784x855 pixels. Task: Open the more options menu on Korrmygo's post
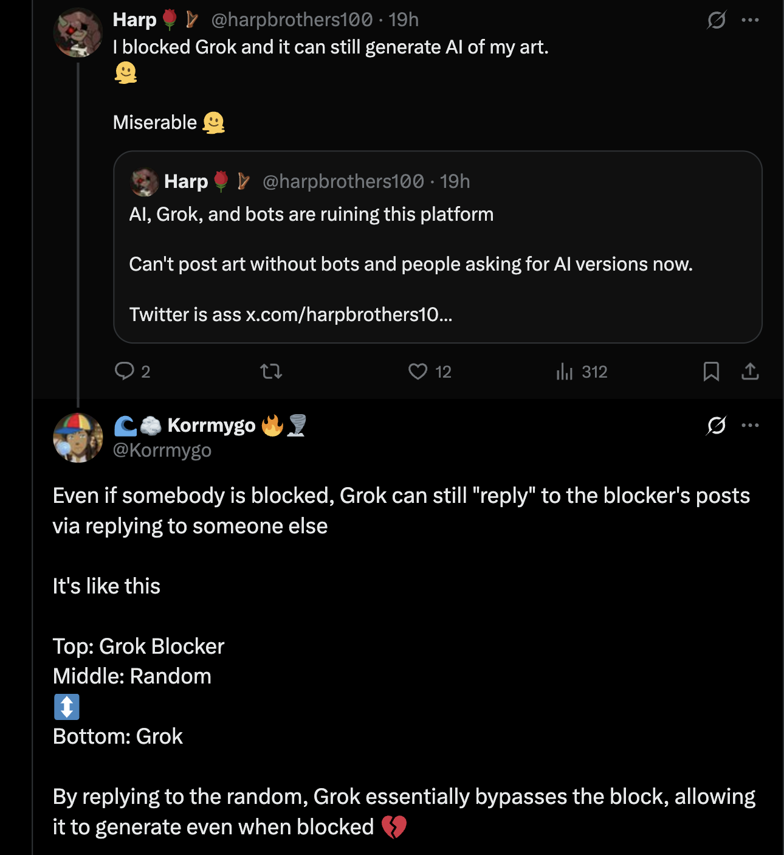click(x=751, y=425)
